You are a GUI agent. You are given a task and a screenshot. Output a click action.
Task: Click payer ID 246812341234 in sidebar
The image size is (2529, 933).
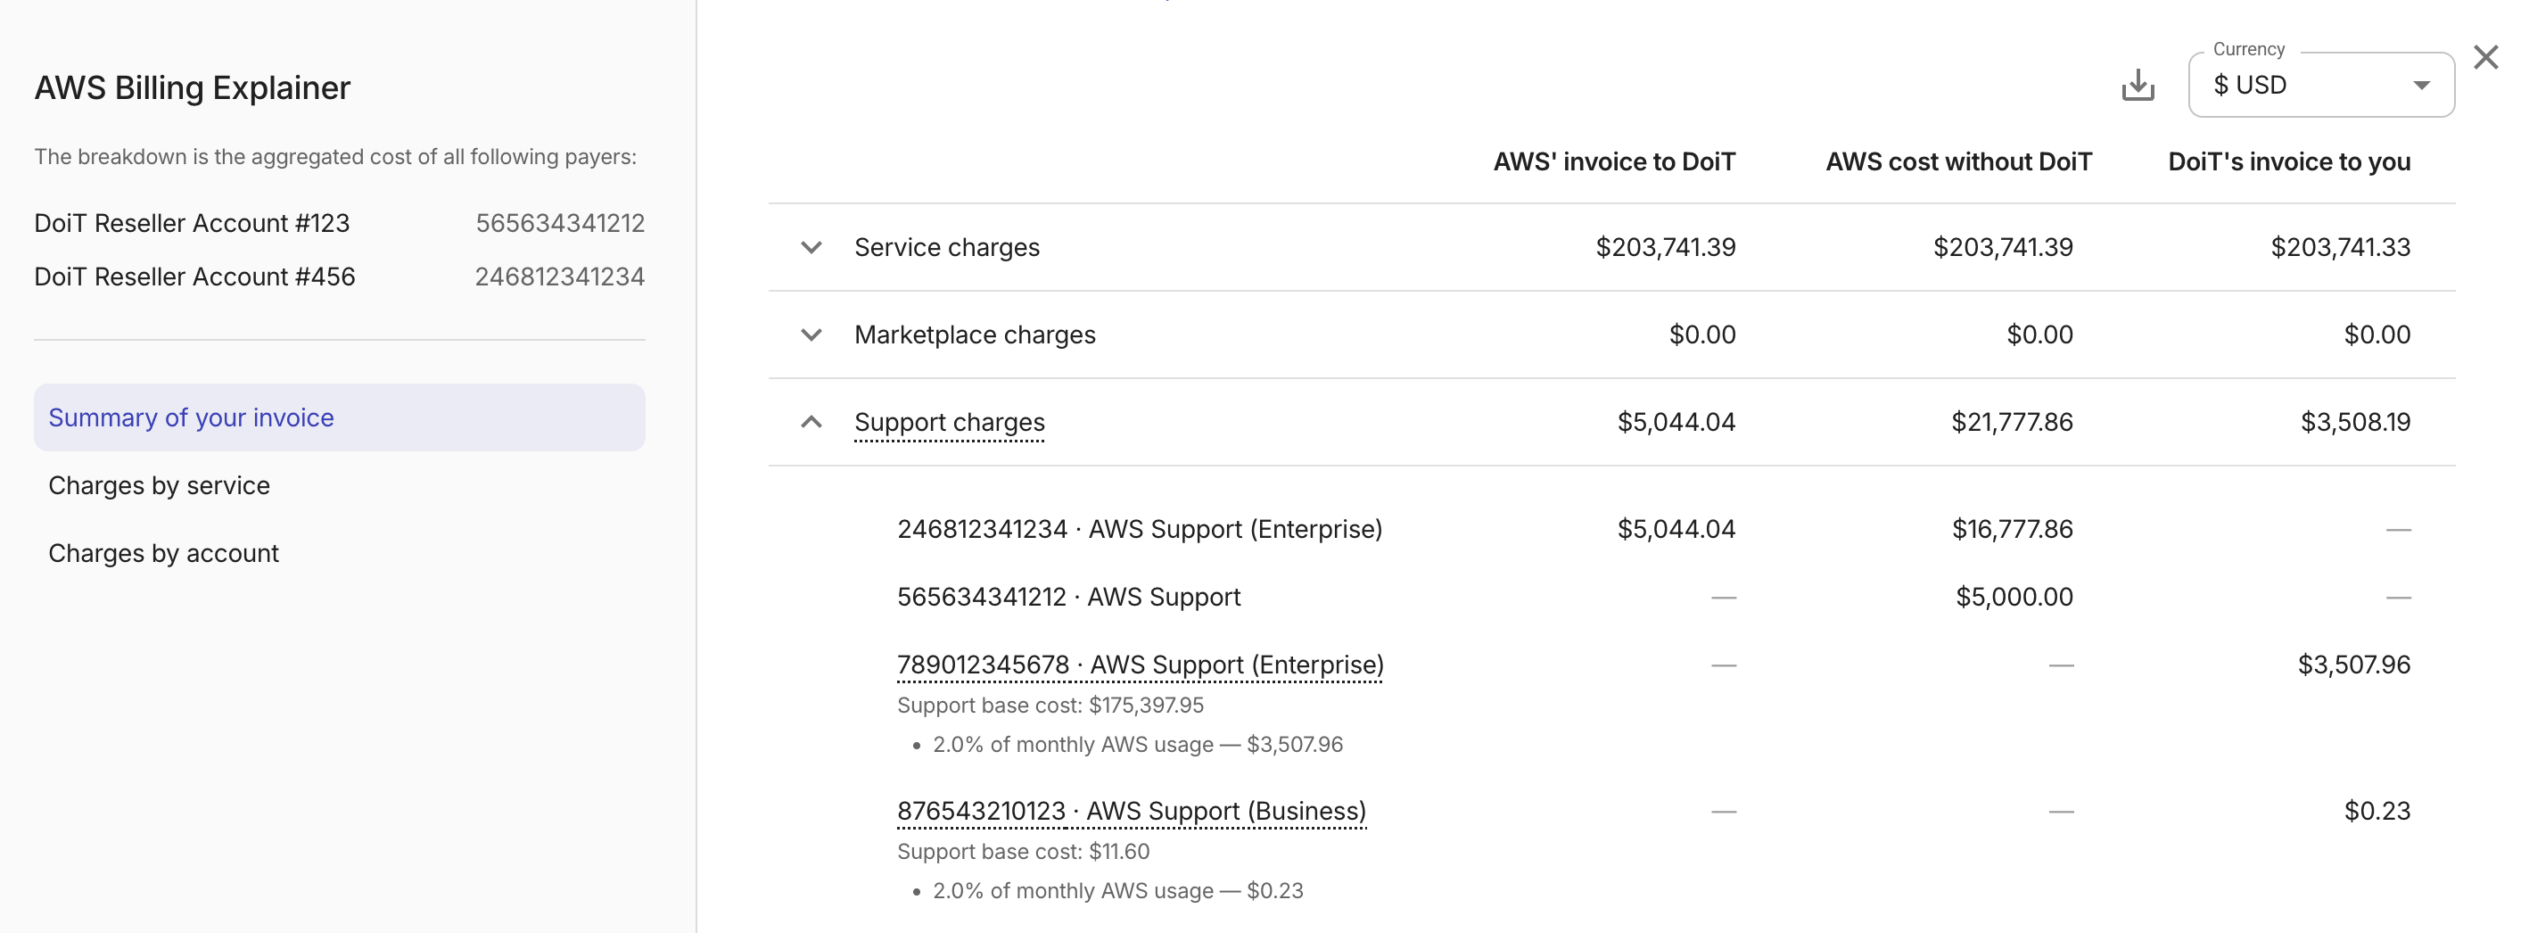(x=560, y=277)
